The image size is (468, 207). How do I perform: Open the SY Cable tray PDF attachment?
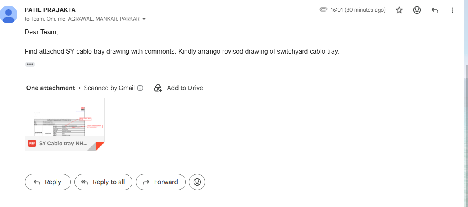tap(65, 124)
